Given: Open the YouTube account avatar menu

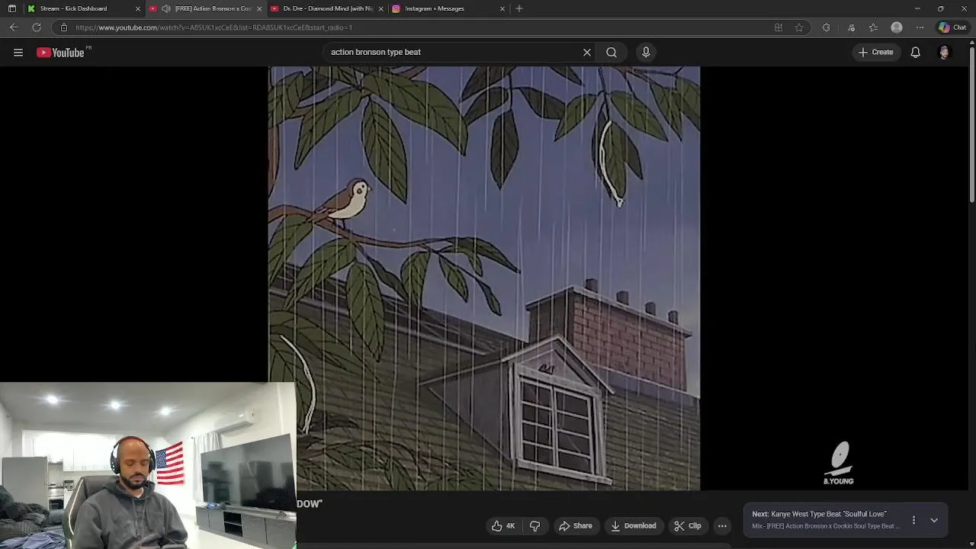Looking at the screenshot, I should (944, 53).
